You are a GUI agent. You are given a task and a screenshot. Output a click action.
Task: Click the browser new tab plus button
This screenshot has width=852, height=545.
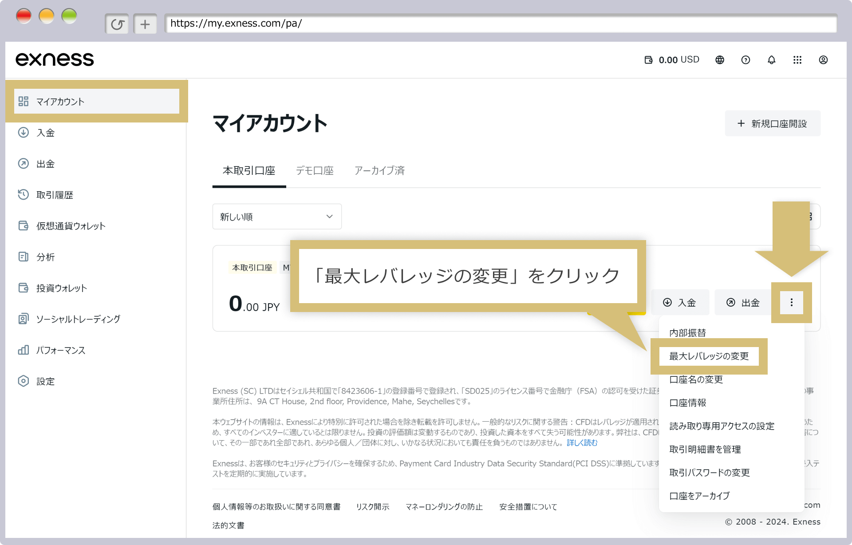[x=145, y=24]
